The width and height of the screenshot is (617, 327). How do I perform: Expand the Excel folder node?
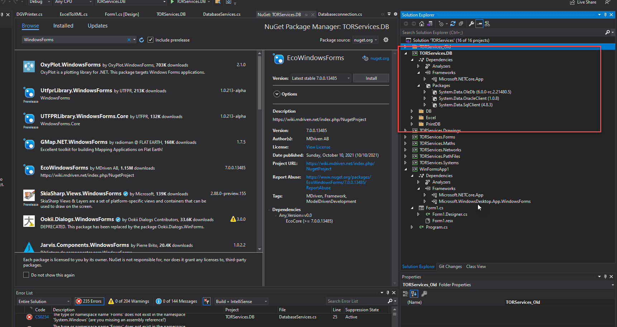point(412,118)
